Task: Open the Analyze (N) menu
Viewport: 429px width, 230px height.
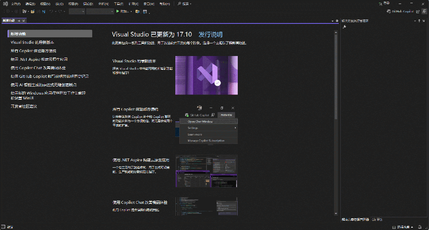Action: [x=103, y=4]
